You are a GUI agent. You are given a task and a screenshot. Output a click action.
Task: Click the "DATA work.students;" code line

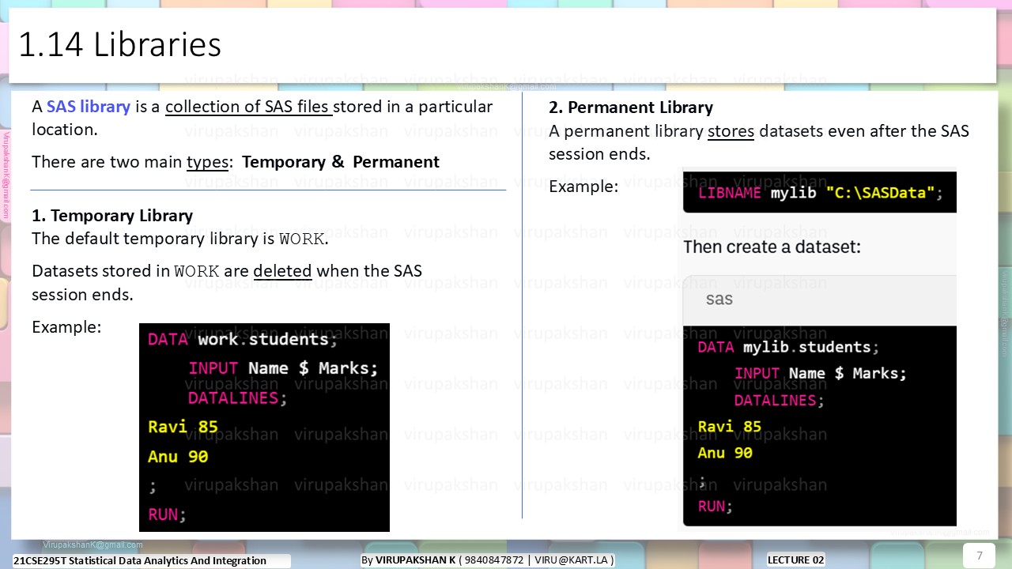243,339
